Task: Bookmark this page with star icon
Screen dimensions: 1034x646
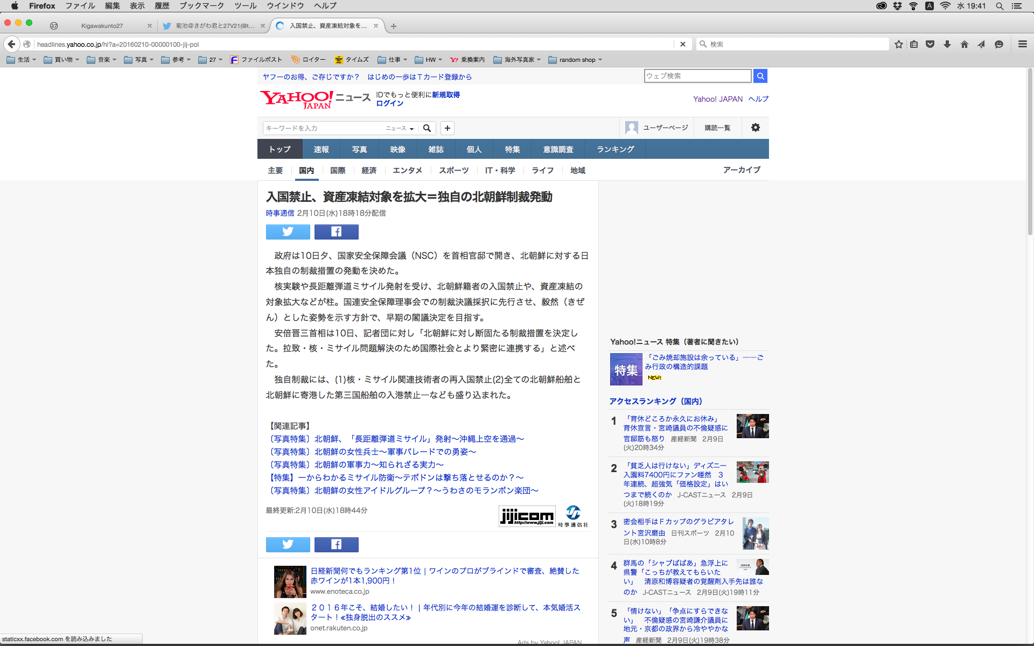Action: [x=898, y=44]
